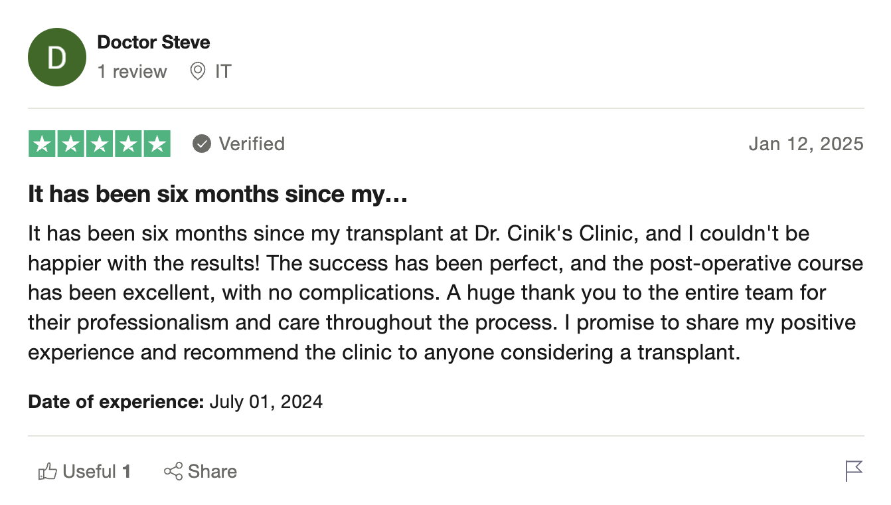Click the fifth green star in the rating
The image size is (891, 505).
(x=157, y=144)
